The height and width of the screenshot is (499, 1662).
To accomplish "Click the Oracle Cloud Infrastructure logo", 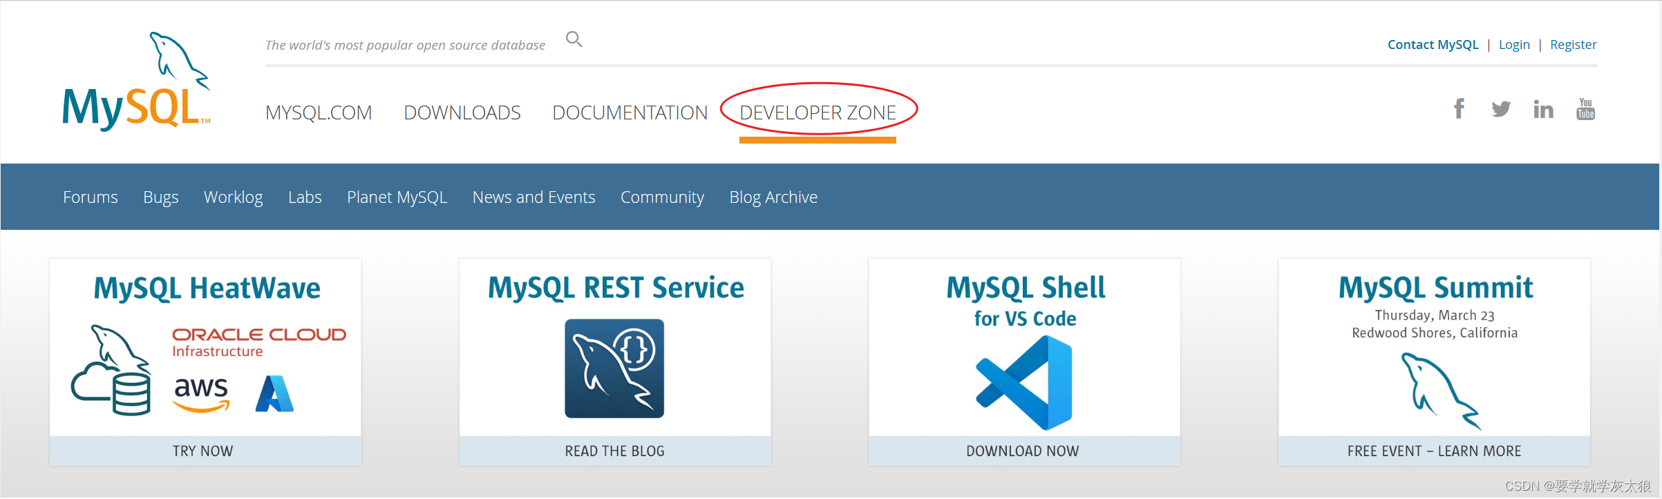I will (x=259, y=342).
